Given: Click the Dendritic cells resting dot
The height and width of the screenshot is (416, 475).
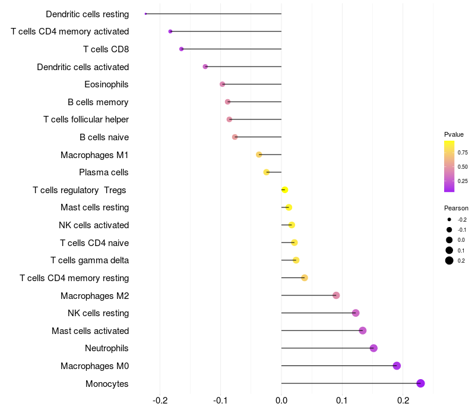Looking at the screenshot, I should pyautogui.click(x=145, y=14).
